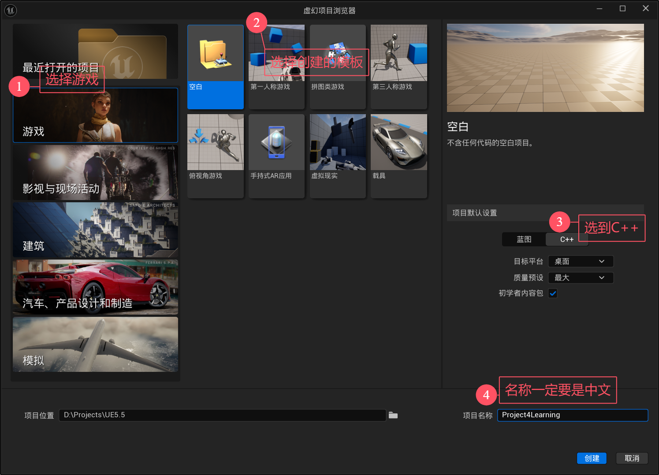Close the 虚幻项目浏览器 window
The height and width of the screenshot is (475, 659).
point(646,9)
